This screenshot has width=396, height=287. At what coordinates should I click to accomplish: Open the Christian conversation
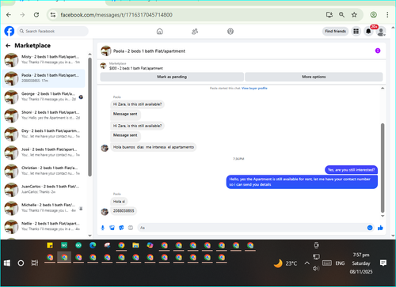coord(44,171)
